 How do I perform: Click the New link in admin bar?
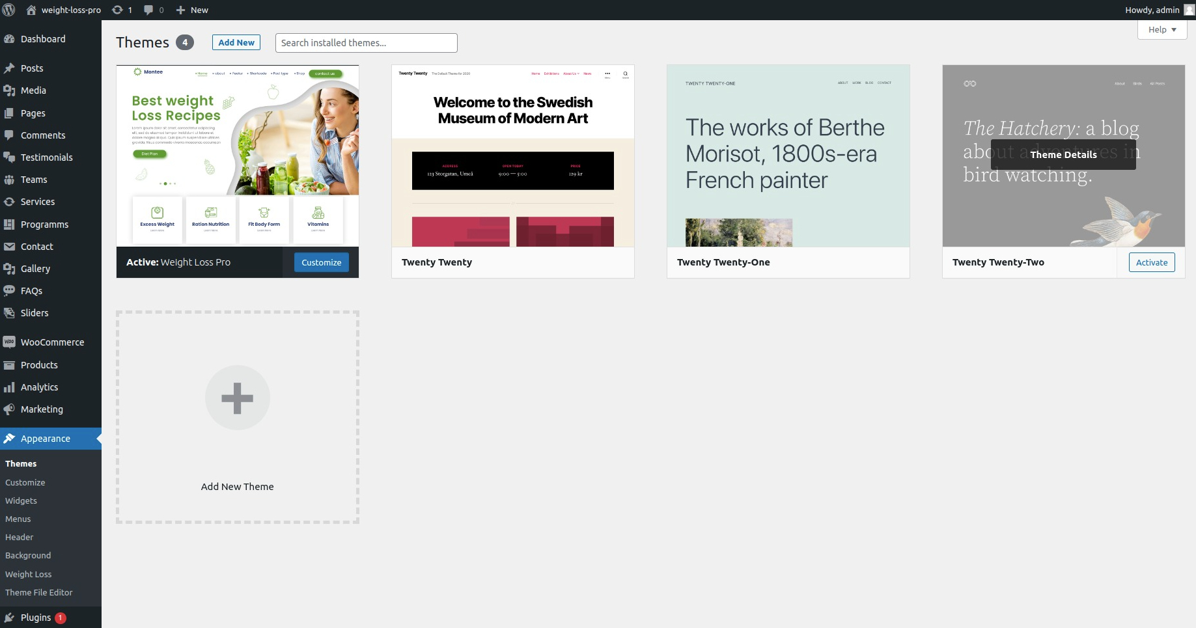[199, 10]
